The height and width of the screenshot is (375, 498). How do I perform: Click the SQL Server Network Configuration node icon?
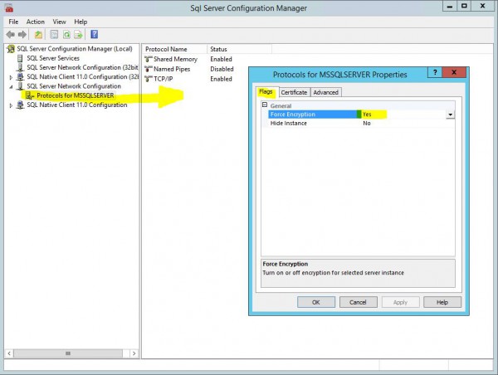(x=20, y=86)
